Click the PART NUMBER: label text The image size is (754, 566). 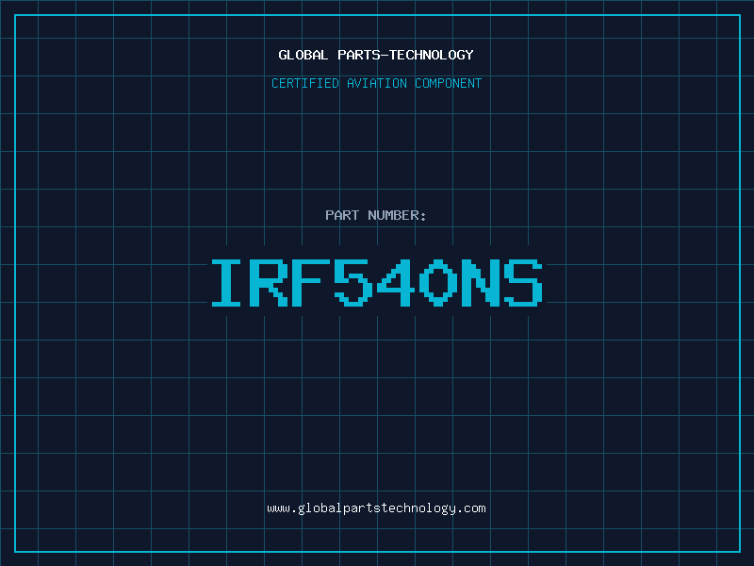(x=376, y=215)
